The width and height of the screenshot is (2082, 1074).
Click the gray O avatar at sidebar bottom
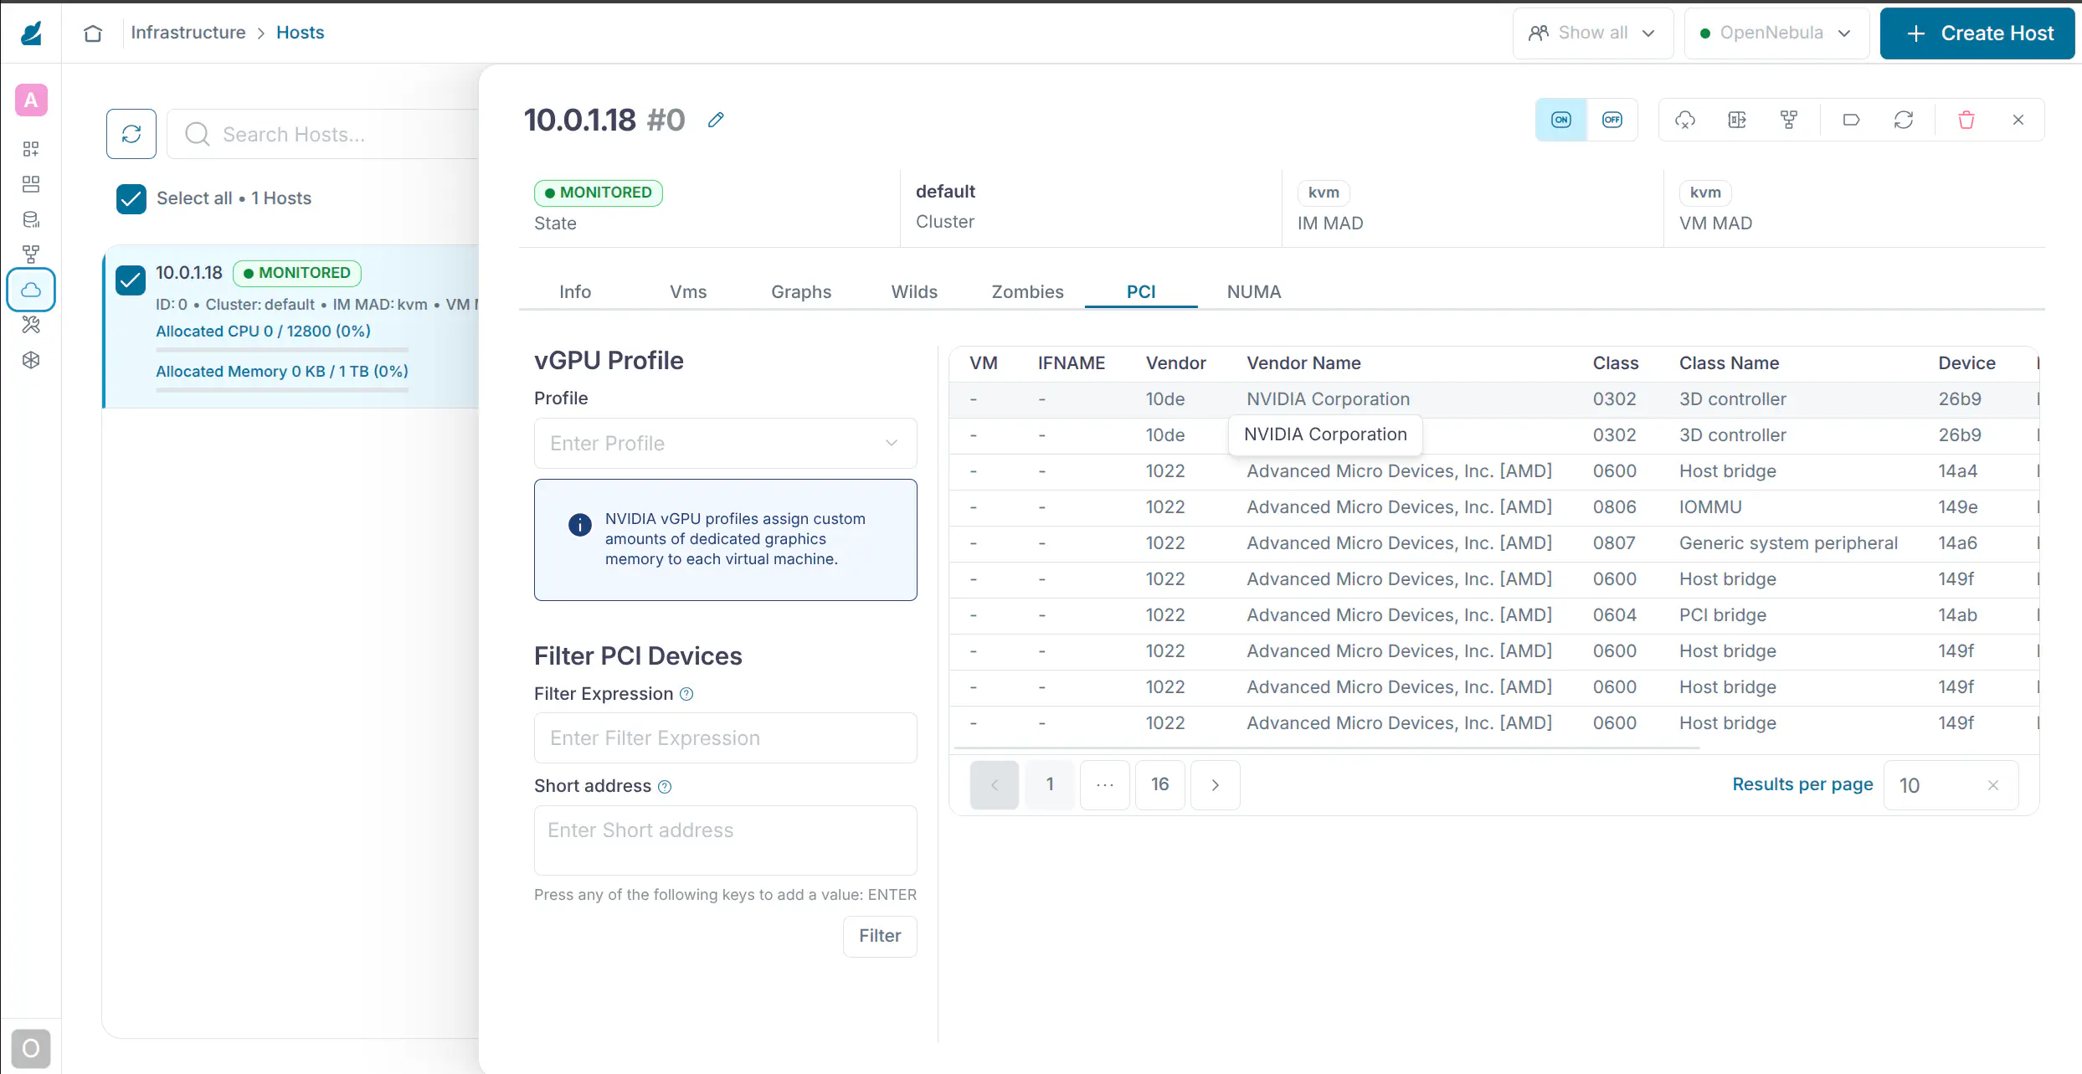click(x=31, y=1048)
